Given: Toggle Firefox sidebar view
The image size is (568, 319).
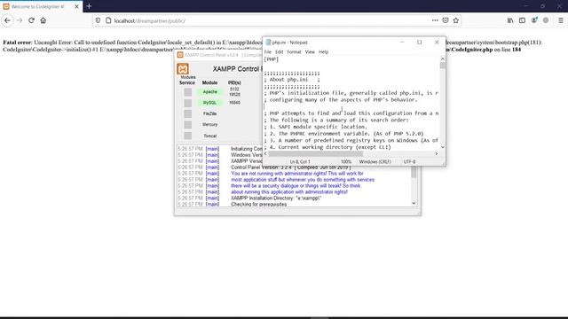Looking at the screenshot, I should click(522, 20).
